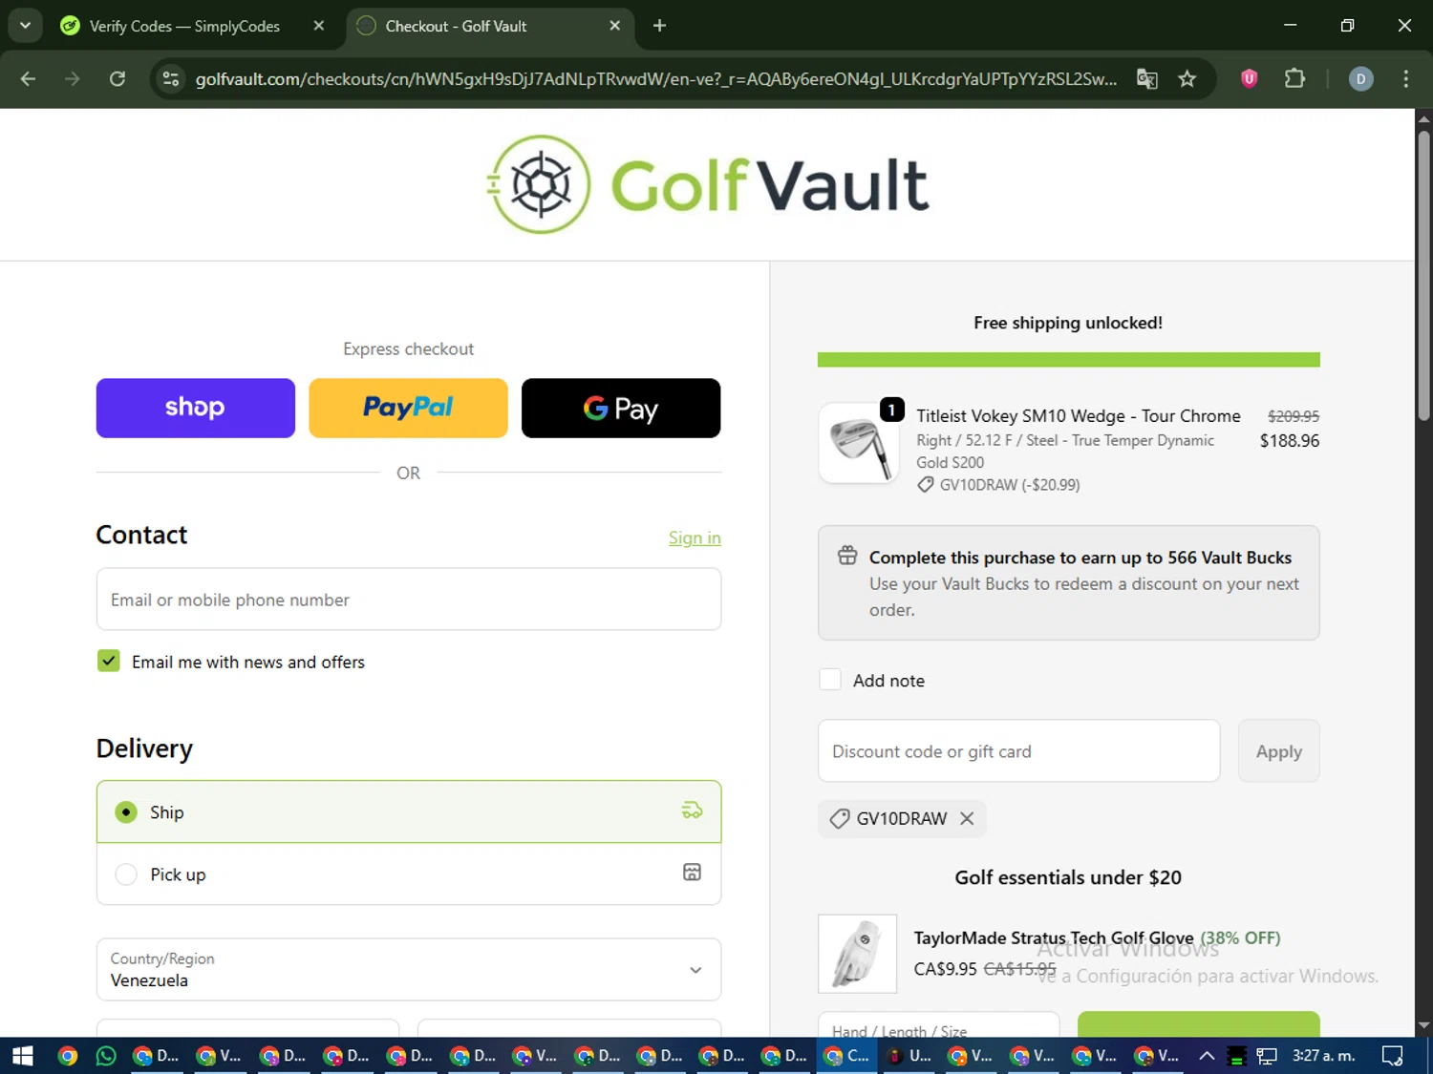
Task: Click the Sign in link
Action: point(695,537)
